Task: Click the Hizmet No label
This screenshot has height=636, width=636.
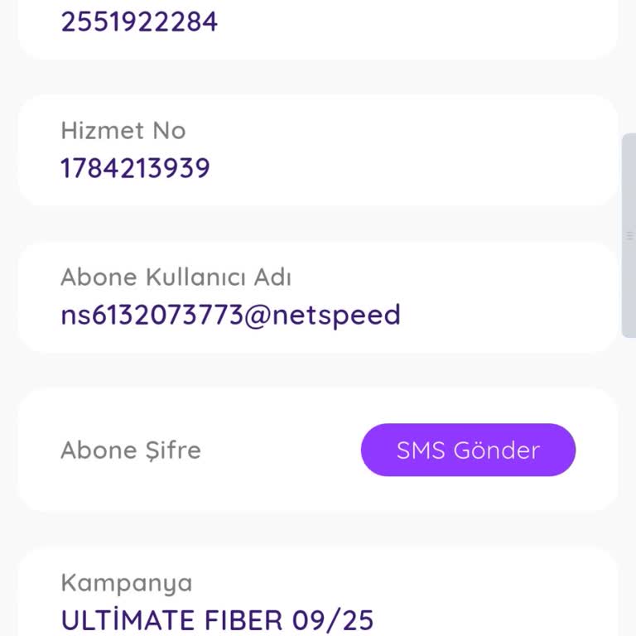Action: click(123, 131)
